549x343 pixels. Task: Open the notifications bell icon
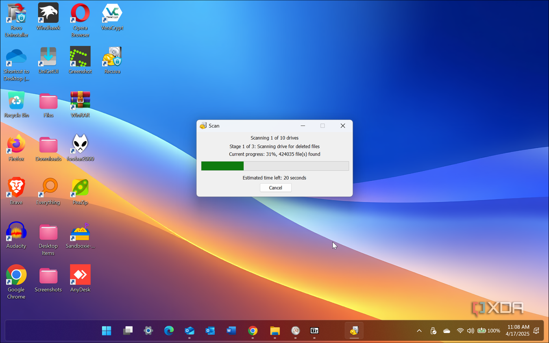[x=537, y=331]
